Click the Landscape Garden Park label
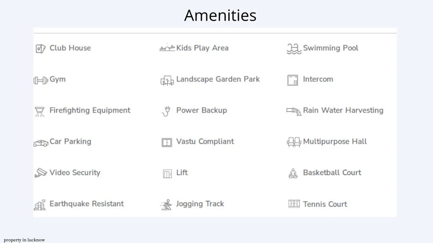The image size is (433, 243). point(218,79)
